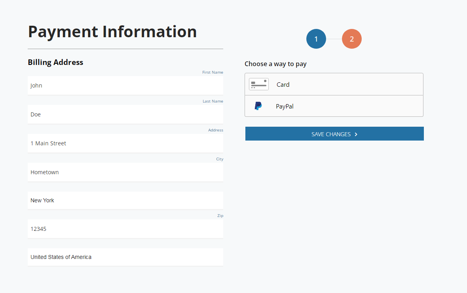Click the Zip label above the field
Viewport: 467px width, 293px height.
coord(220,216)
